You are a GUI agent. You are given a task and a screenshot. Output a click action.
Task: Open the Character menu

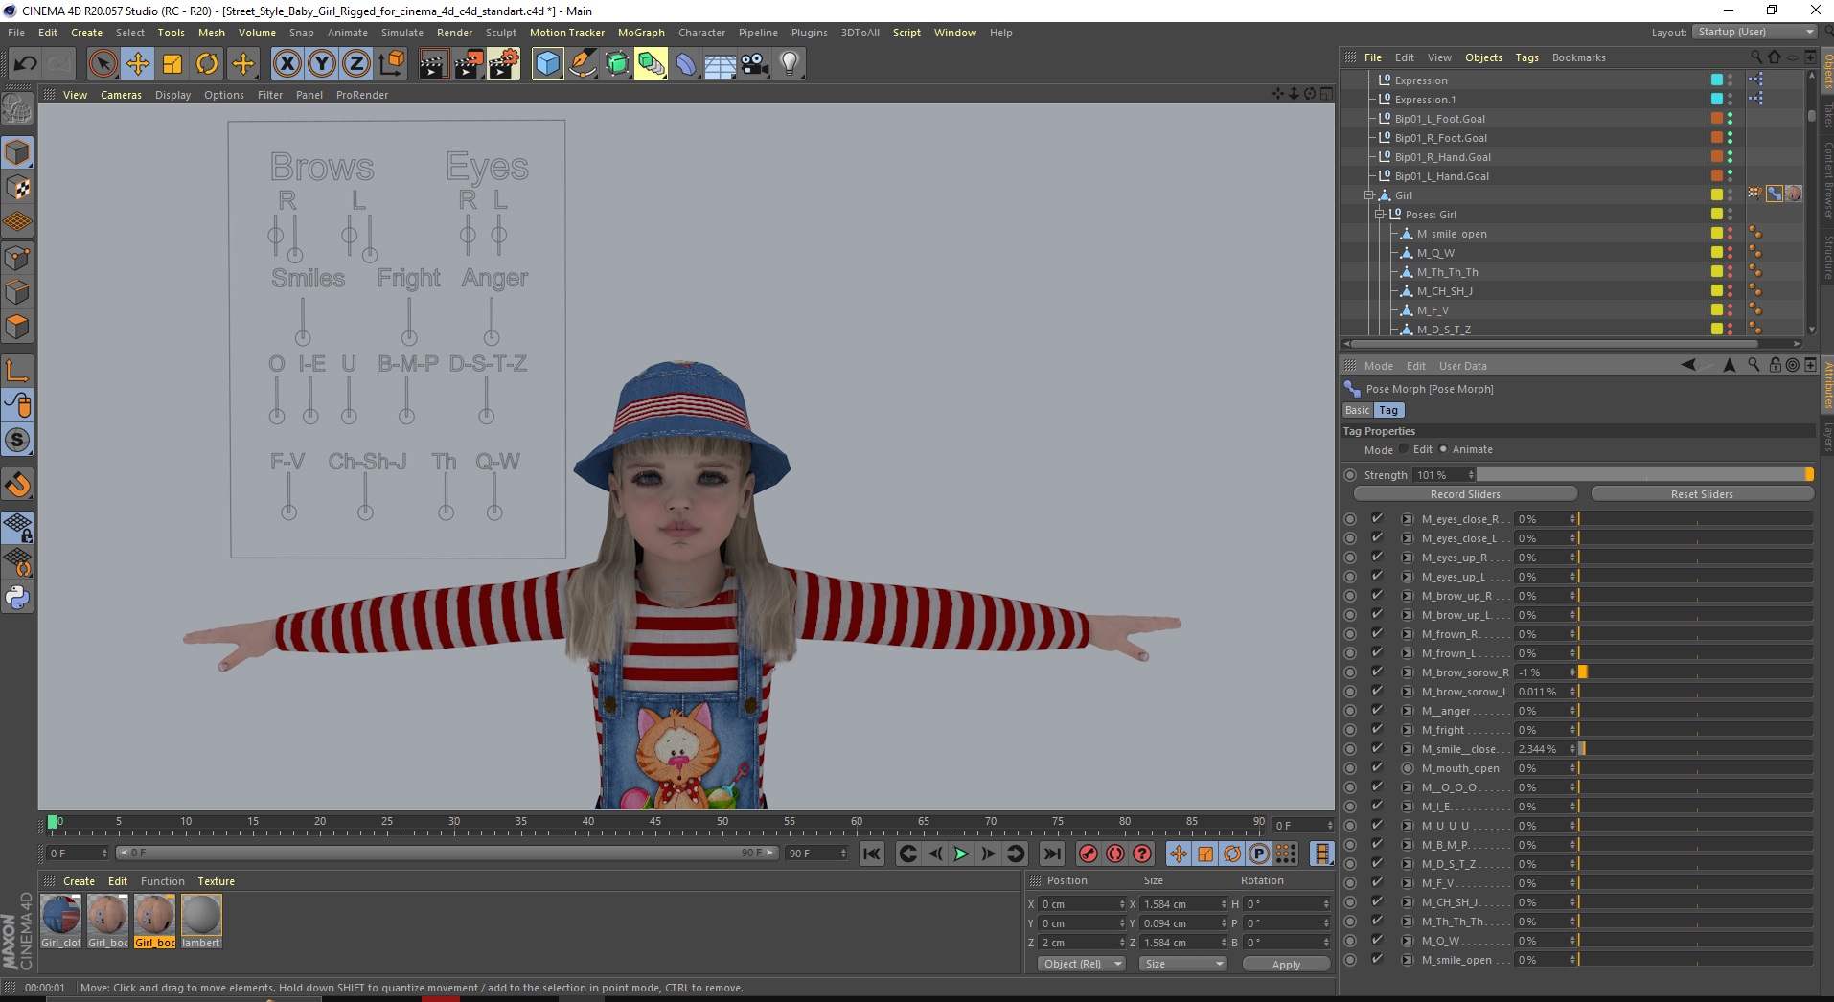tap(701, 33)
